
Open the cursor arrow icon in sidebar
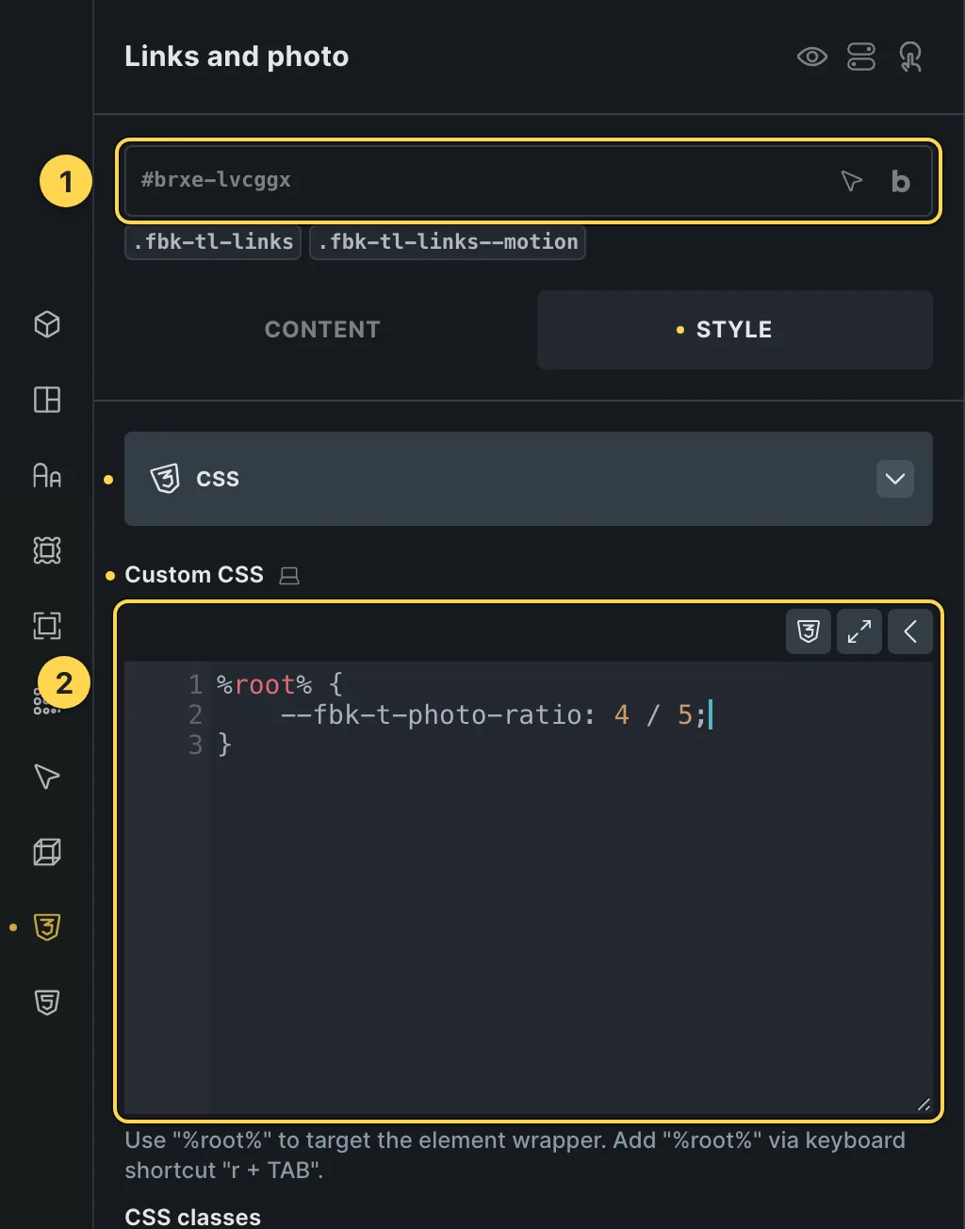(x=47, y=777)
